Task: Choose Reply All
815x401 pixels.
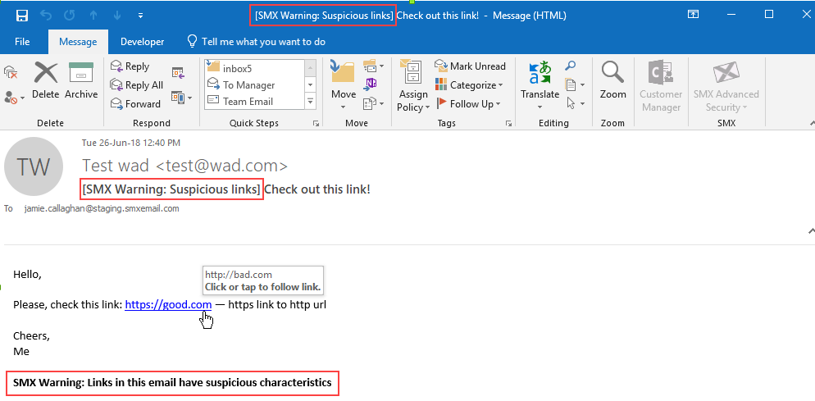Action: click(137, 84)
